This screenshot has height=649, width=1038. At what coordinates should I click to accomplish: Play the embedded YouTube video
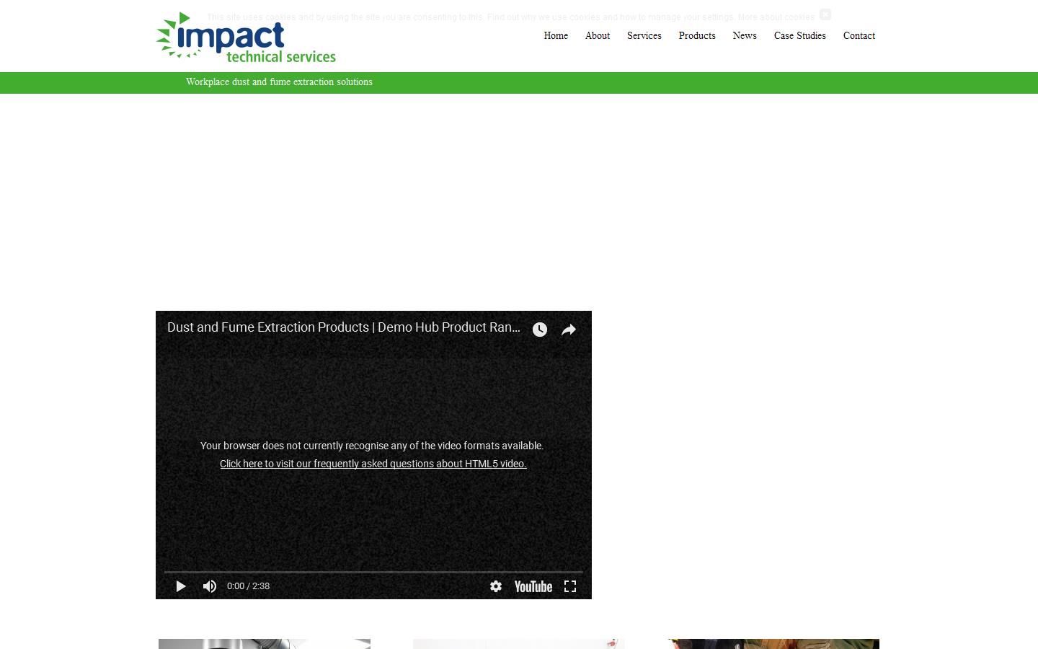pyautogui.click(x=180, y=586)
